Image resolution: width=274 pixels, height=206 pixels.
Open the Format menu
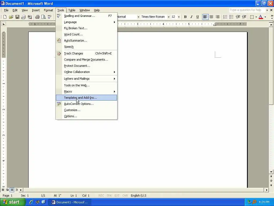click(x=48, y=10)
